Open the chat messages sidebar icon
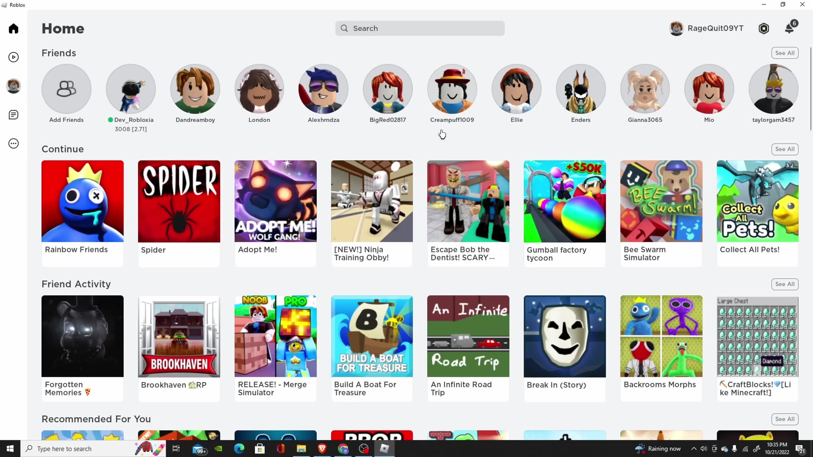This screenshot has height=457, width=813. [x=14, y=115]
